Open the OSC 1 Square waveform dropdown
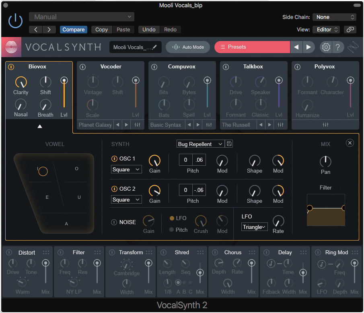Viewport: 364px width, 313px height. click(x=126, y=169)
